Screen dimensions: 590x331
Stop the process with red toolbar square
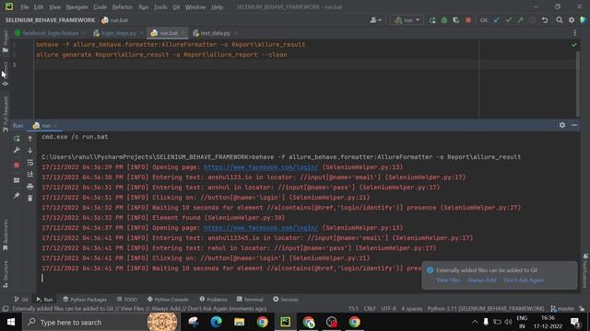point(468,20)
